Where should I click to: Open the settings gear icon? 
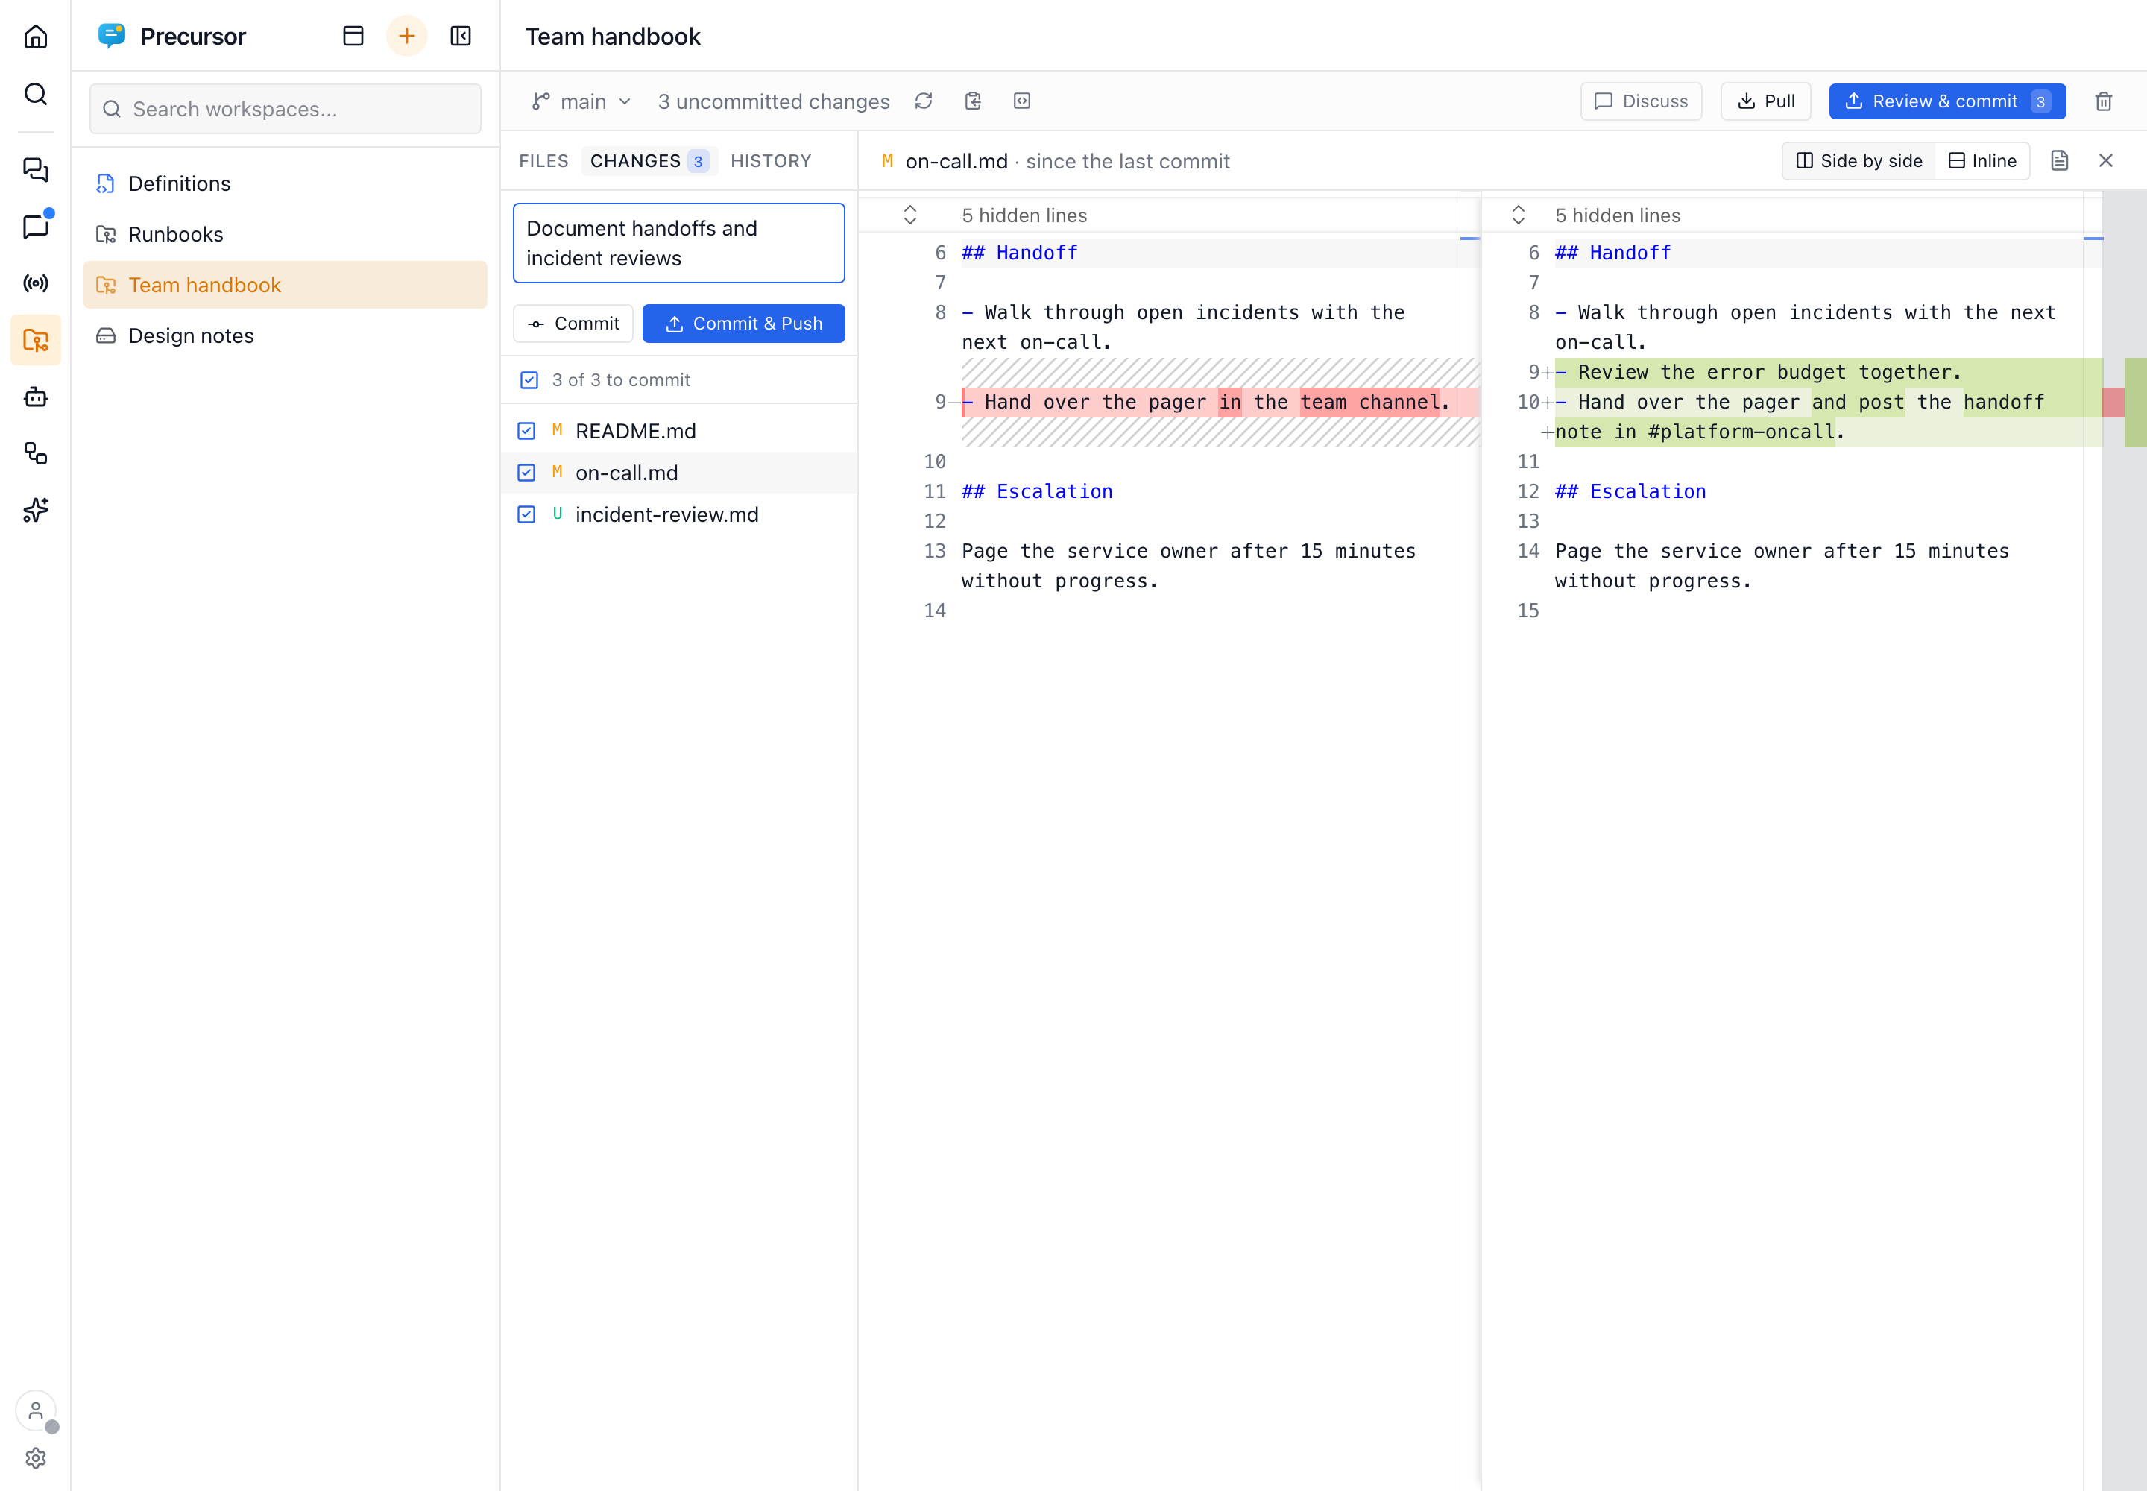click(36, 1457)
